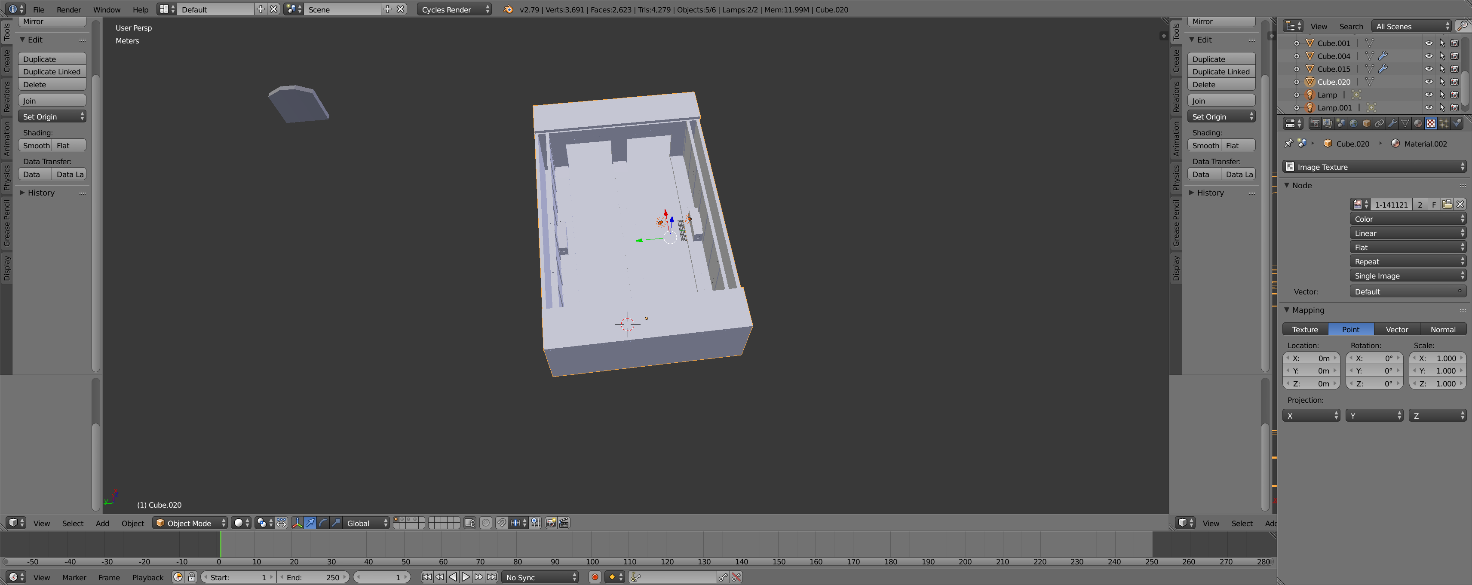Click the outliner filter search magnifier icon
Screen dimensions: 1472x585
point(1462,26)
